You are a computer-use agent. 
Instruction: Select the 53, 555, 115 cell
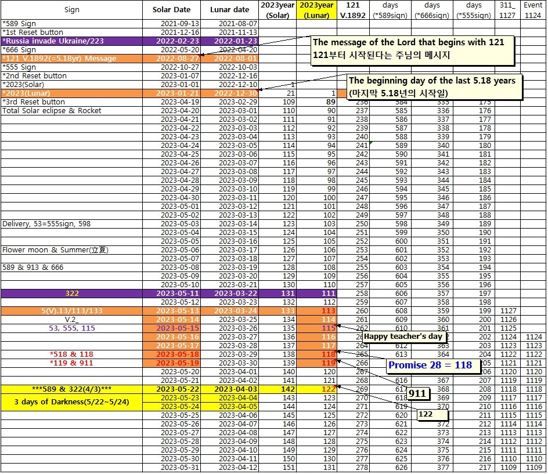click(x=71, y=328)
